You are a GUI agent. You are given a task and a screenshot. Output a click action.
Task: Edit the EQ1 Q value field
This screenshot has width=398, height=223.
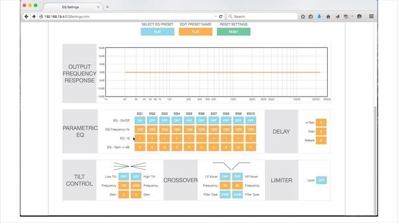click(140, 138)
